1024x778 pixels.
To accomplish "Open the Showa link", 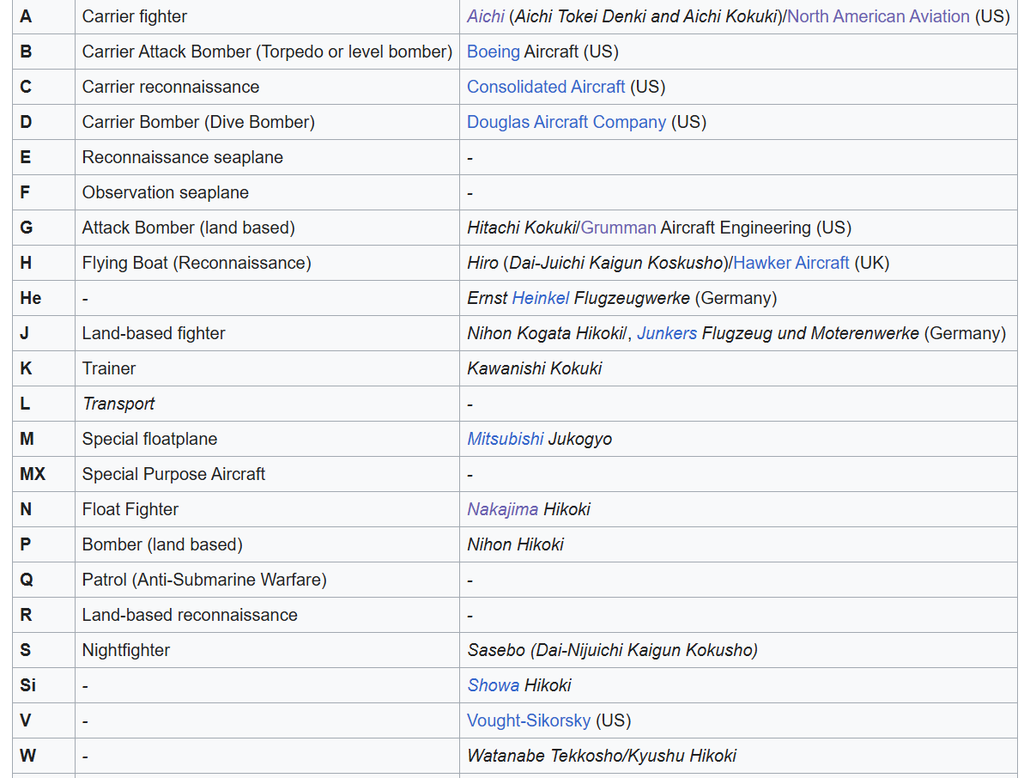I will click(x=493, y=685).
